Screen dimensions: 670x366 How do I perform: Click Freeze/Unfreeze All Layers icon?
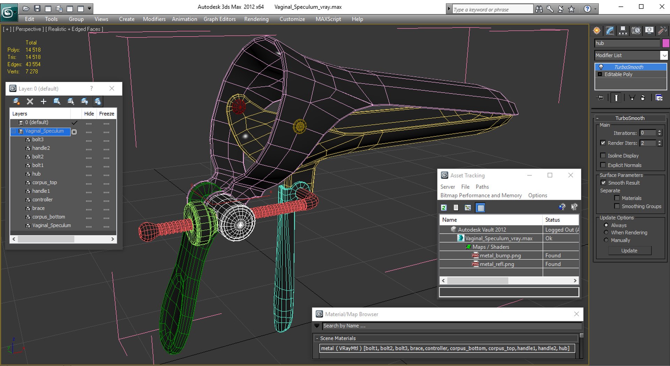[98, 102]
